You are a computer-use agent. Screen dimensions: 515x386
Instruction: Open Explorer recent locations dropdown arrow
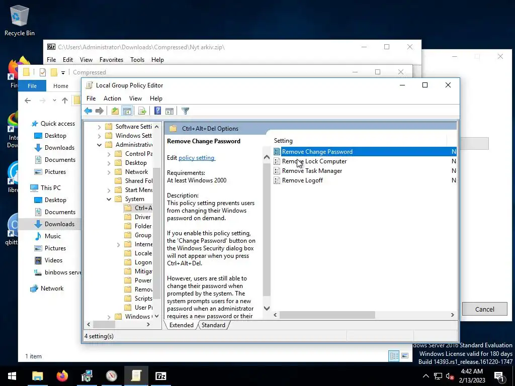(54, 101)
